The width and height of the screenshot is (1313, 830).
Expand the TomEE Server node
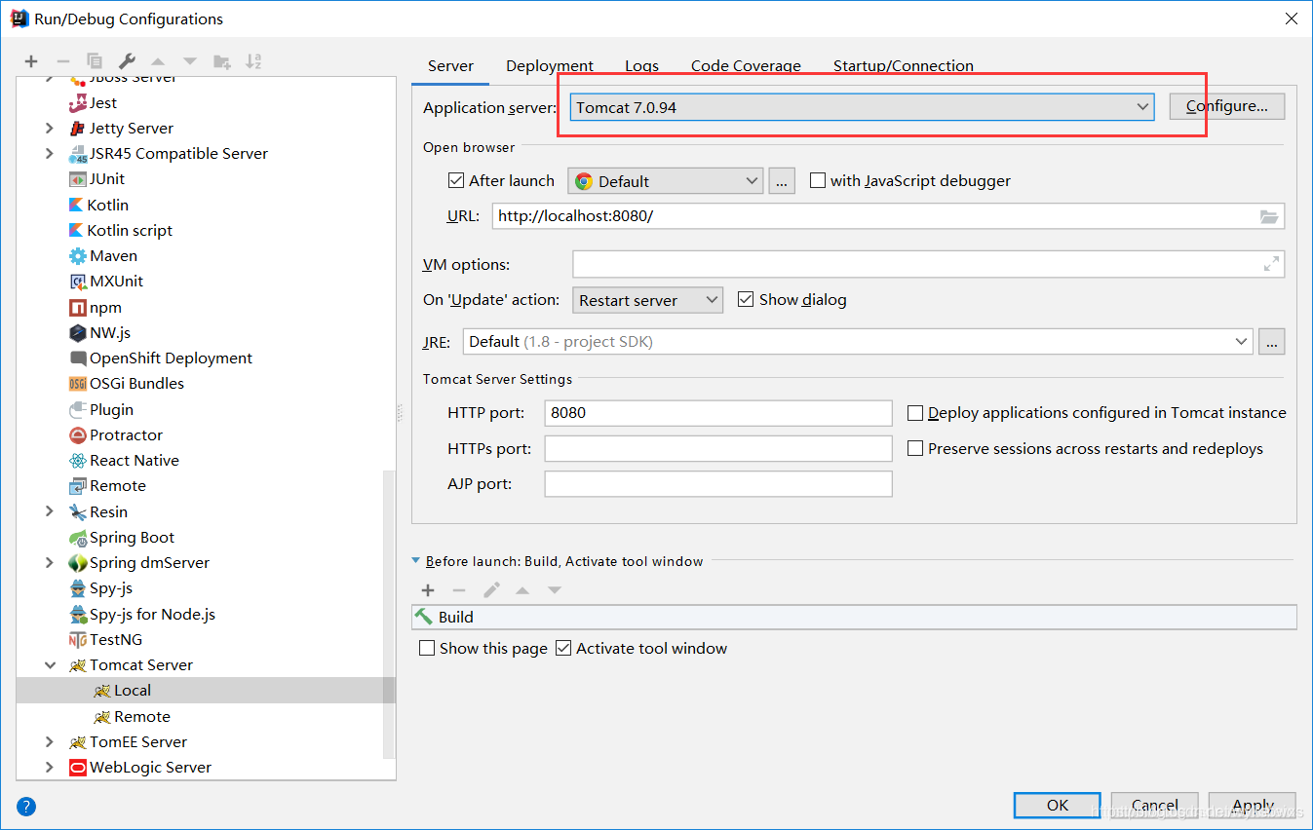pyautogui.click(x=50, y=741)
